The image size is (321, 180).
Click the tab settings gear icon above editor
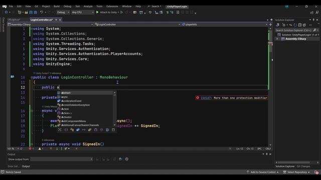point(271,20)
